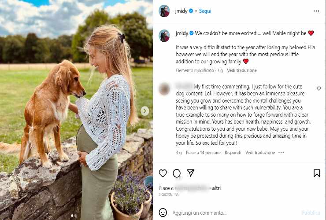The width and height of the screenshot is (326, 220).
Task: Go to next photo in carousel
Action: pyautogui.click(x=144, y=111)
